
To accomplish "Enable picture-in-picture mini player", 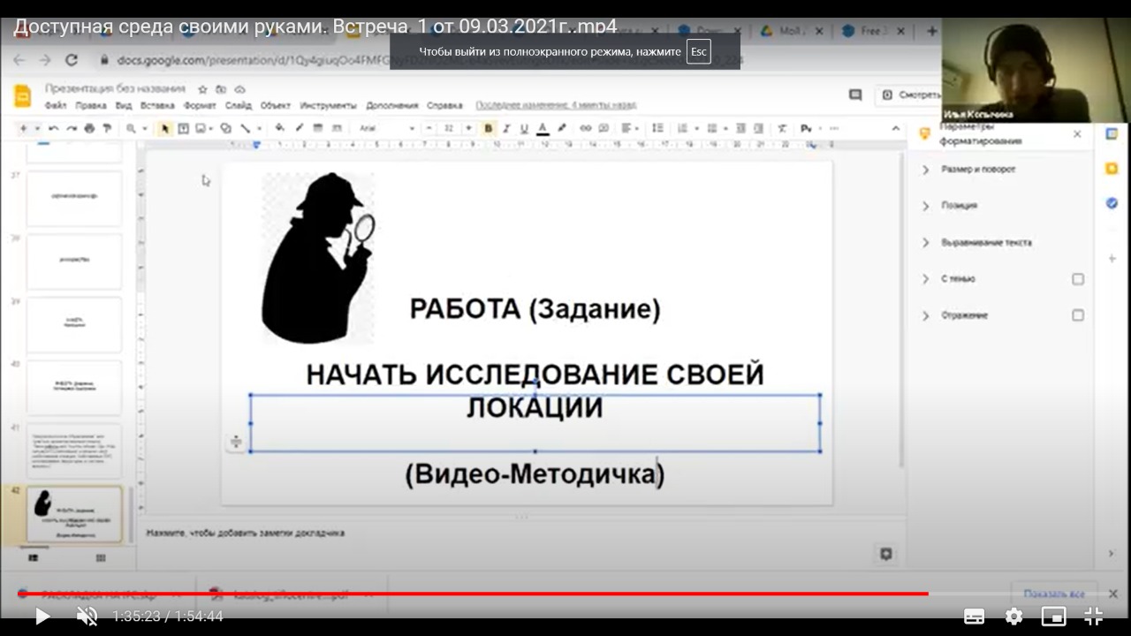I will point(1053,616).
